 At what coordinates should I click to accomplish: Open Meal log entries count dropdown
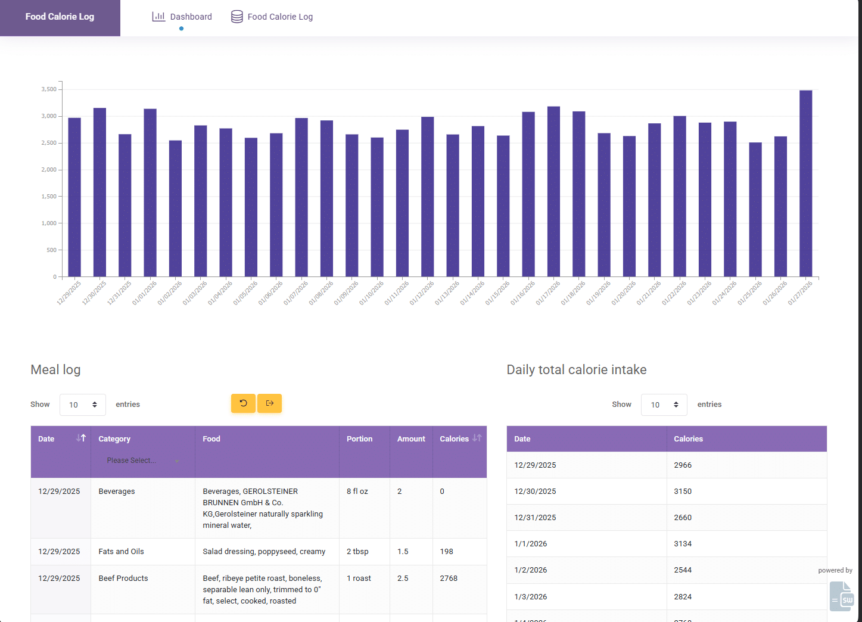[83, 405]
